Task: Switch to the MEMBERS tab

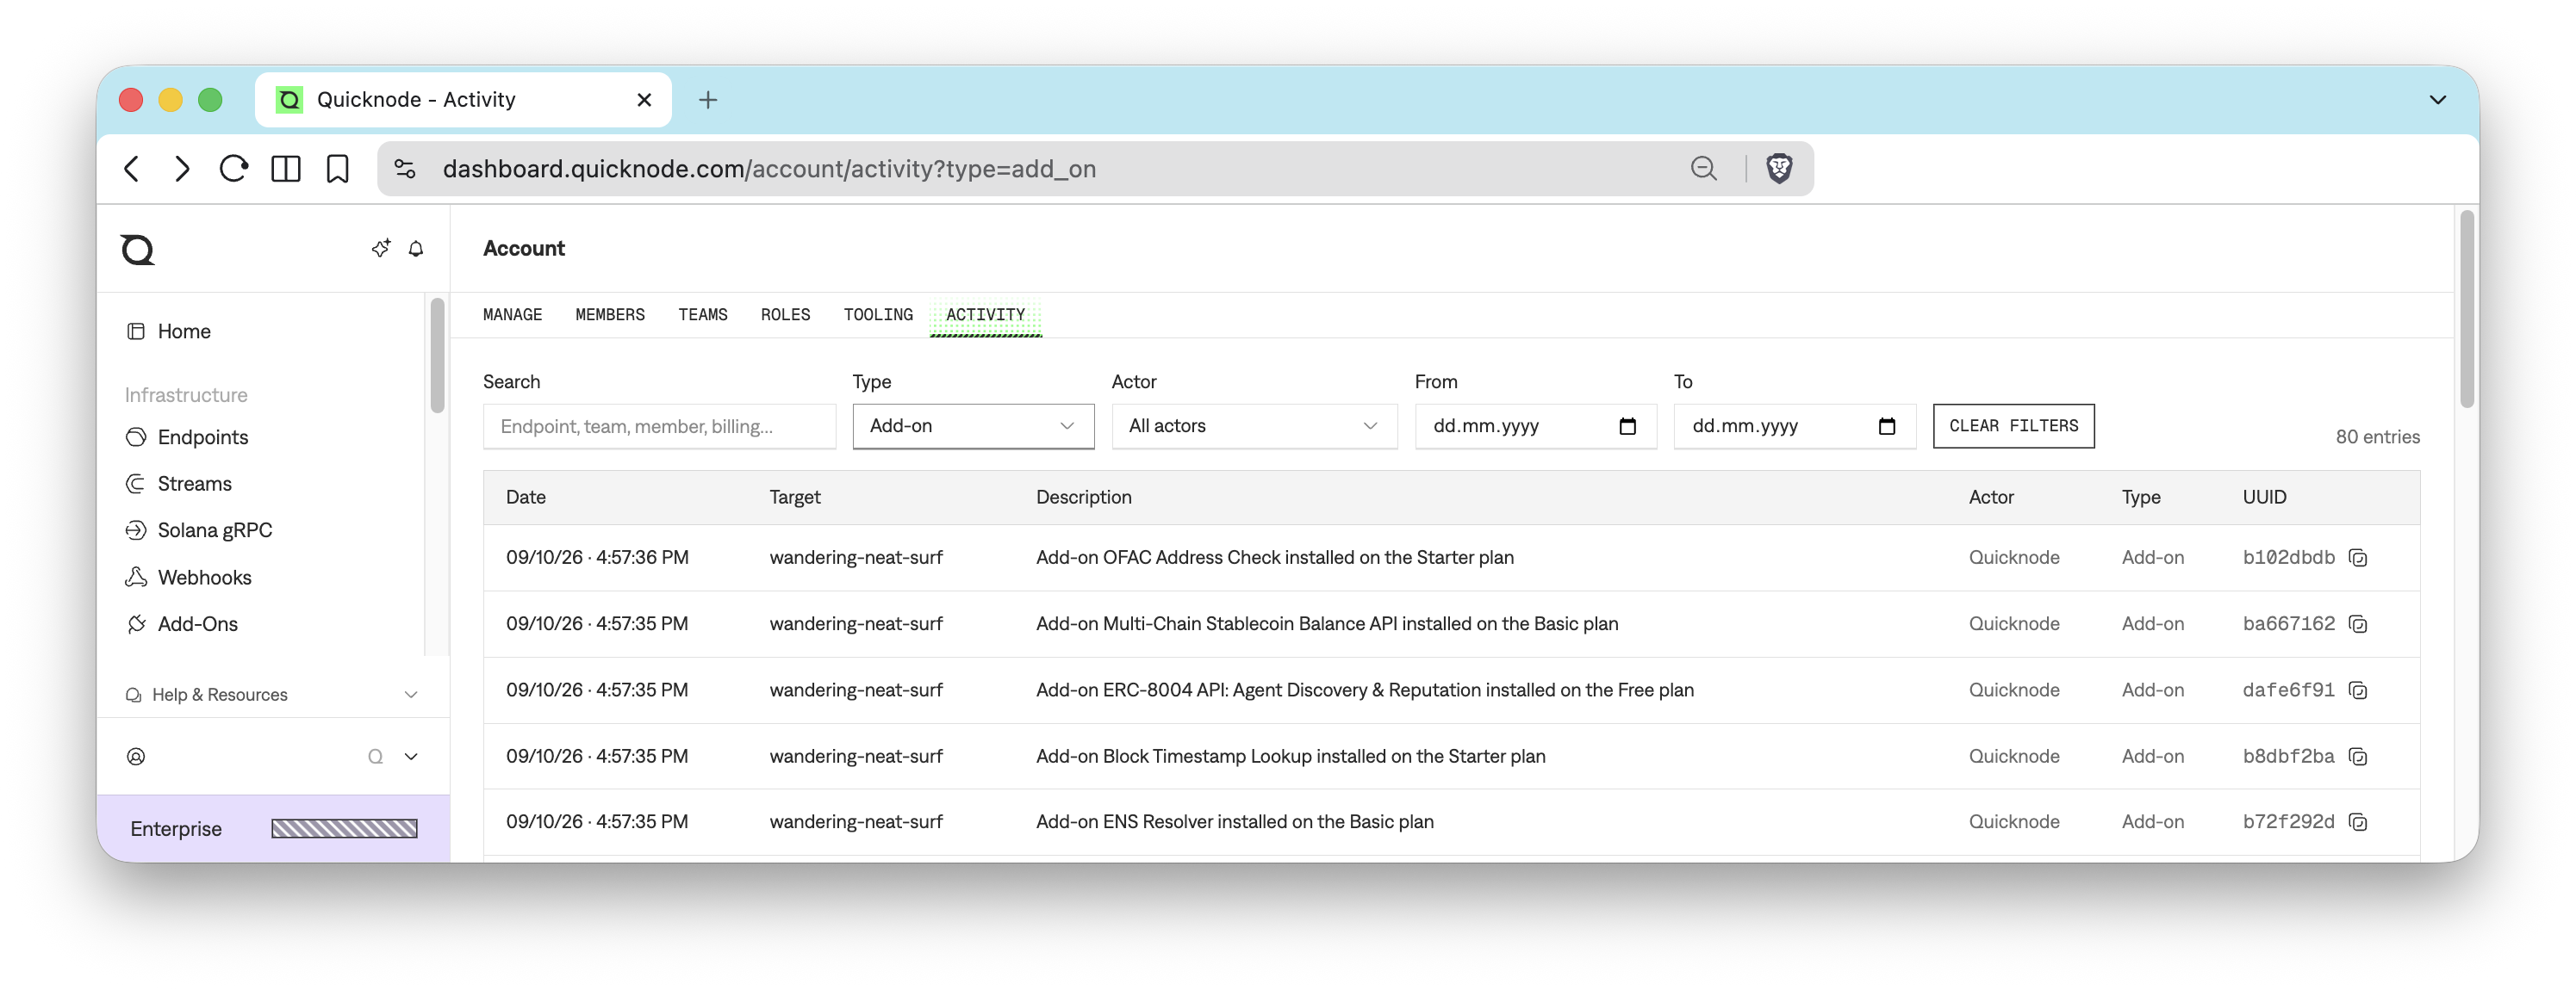Action: click(610, 315)
